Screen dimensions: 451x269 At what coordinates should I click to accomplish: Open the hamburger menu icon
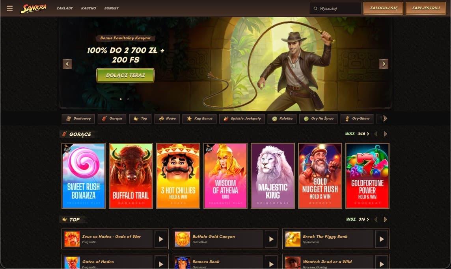click(9, 8)
